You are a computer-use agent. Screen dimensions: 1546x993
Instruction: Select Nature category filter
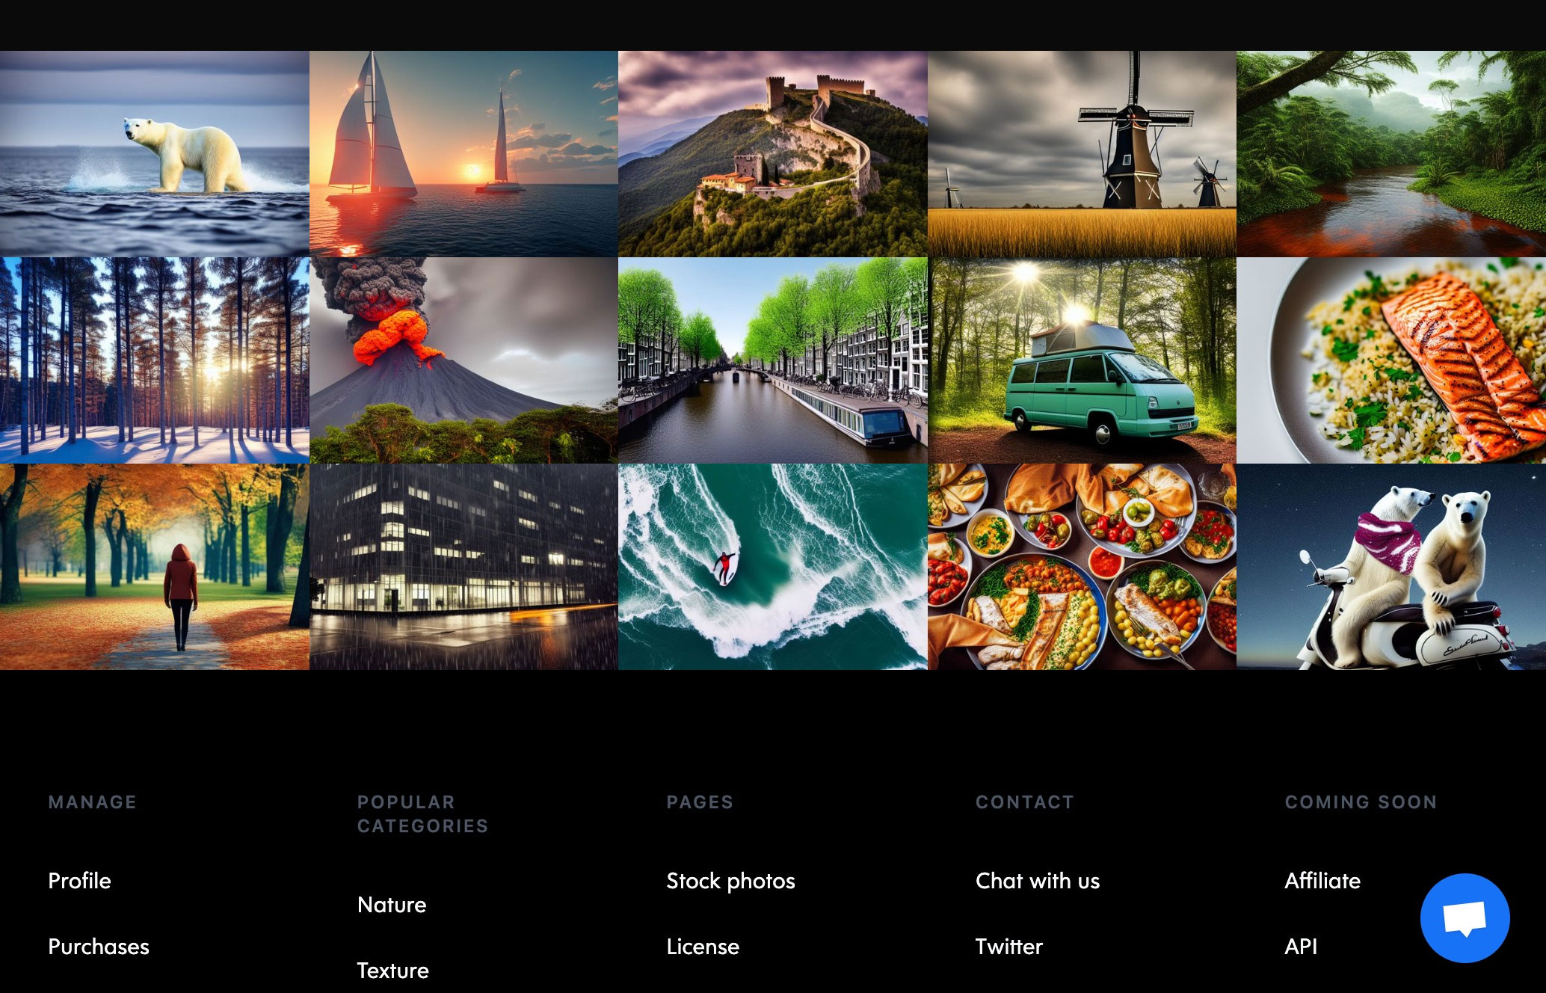click(391, 904)
